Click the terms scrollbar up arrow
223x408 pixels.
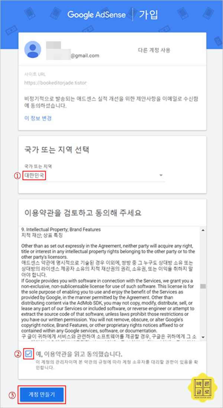pos(203,231)
